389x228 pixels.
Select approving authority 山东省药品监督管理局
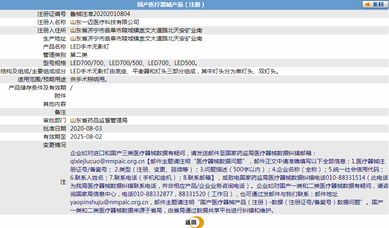click(x=99, y=120)
